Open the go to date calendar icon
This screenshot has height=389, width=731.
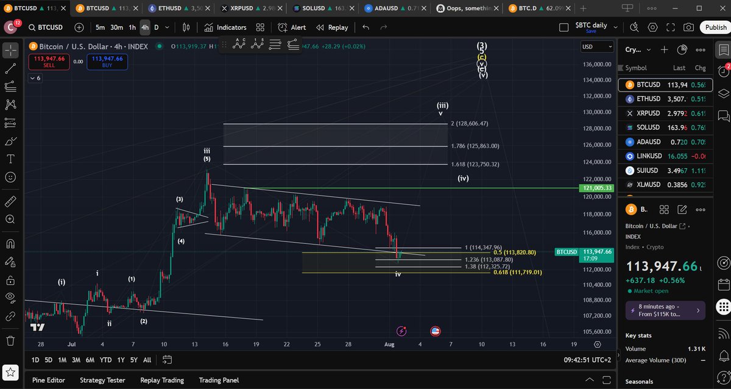coord(168,360)
